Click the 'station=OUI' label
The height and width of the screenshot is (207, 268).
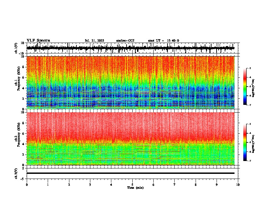point(125,41)
